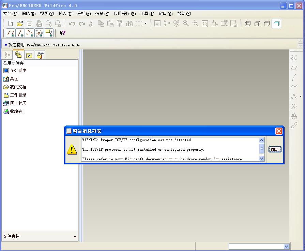The width and height of the screenshot is (305, 251).
Task: Click warning message scrollbar down arrow
Action: [262, 159]
